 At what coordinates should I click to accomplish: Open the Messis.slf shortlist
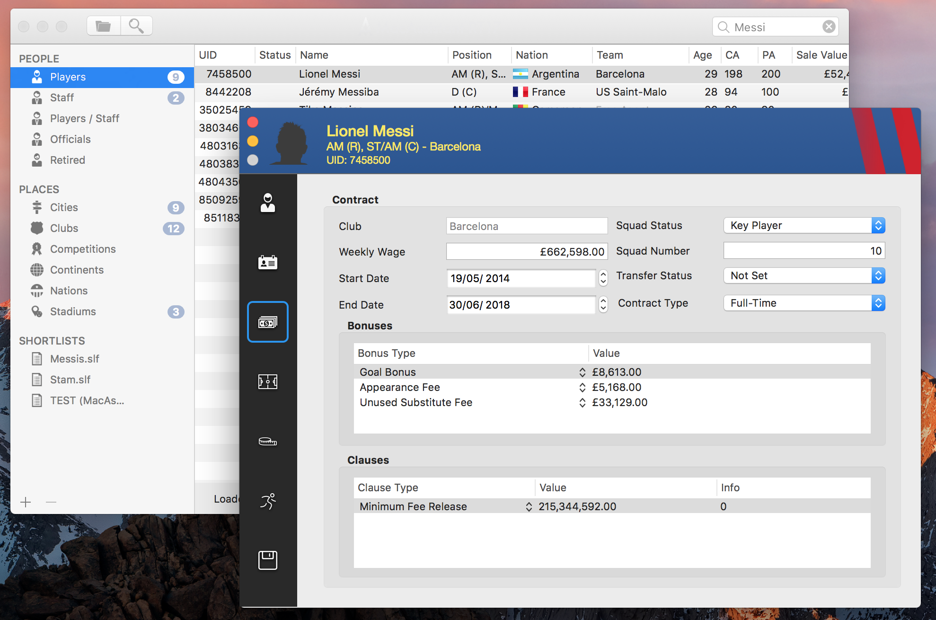(102, 359)
